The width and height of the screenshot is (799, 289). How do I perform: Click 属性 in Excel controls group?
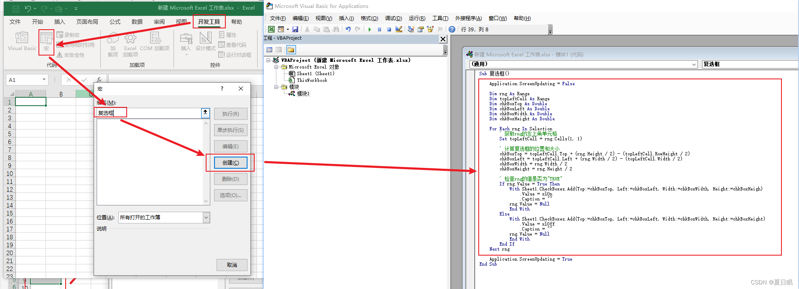228,35
